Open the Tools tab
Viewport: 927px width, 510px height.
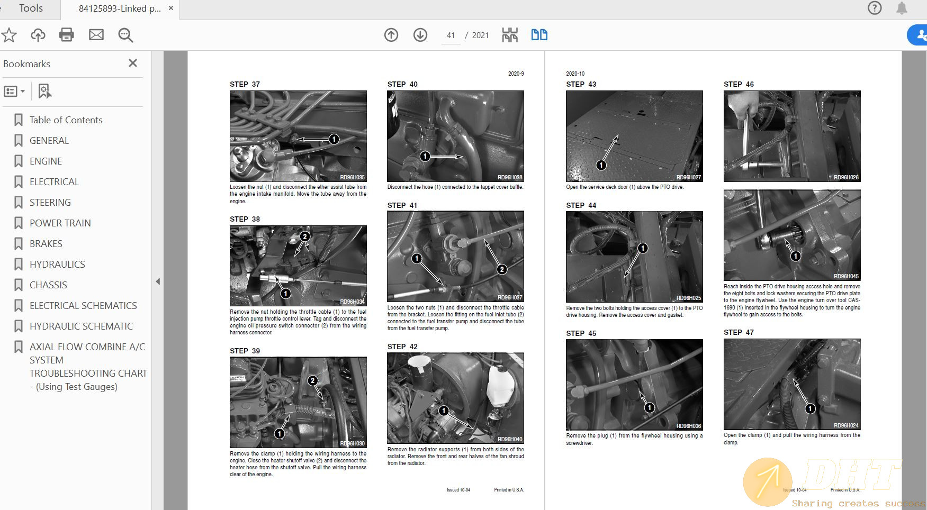[31, 8]
